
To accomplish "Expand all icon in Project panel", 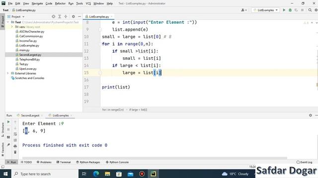I will point(60,16).
